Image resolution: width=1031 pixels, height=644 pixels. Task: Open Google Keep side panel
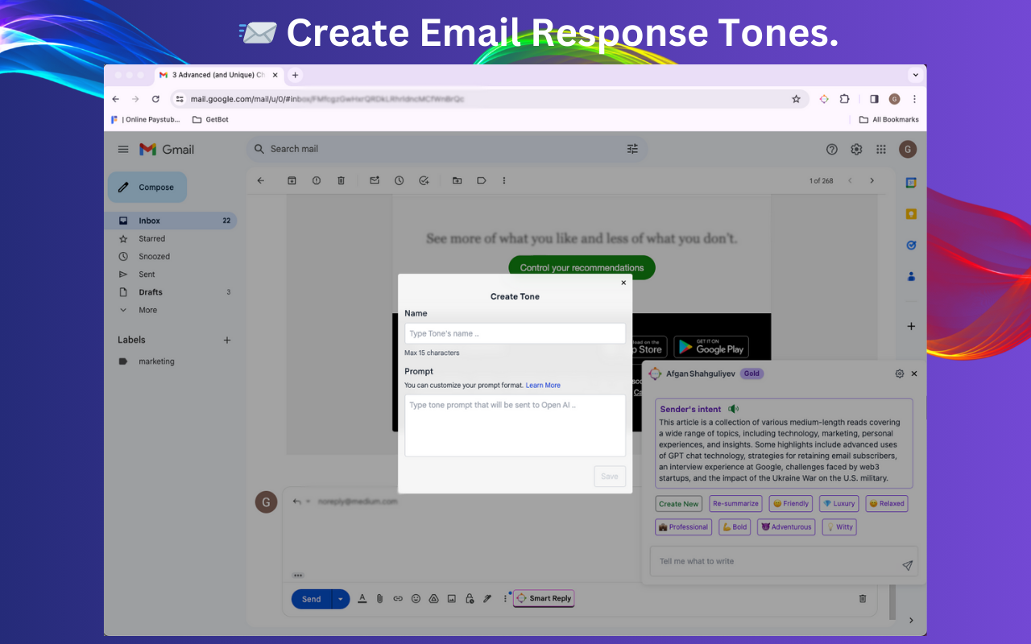coord(911,214)
